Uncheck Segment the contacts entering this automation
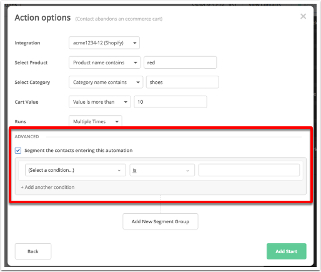This screenshot has width=321, height=272. (18, 151)
